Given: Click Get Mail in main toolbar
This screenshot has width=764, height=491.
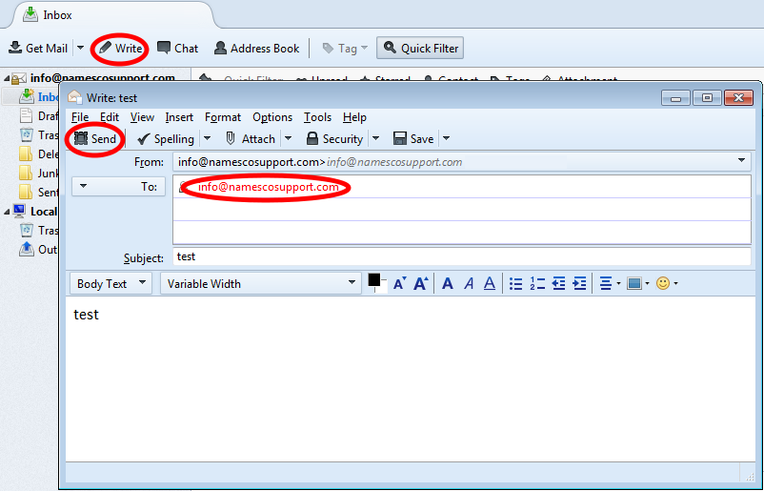Looking at the screenshot, I should pyautogui.click(x=38, y=49).
